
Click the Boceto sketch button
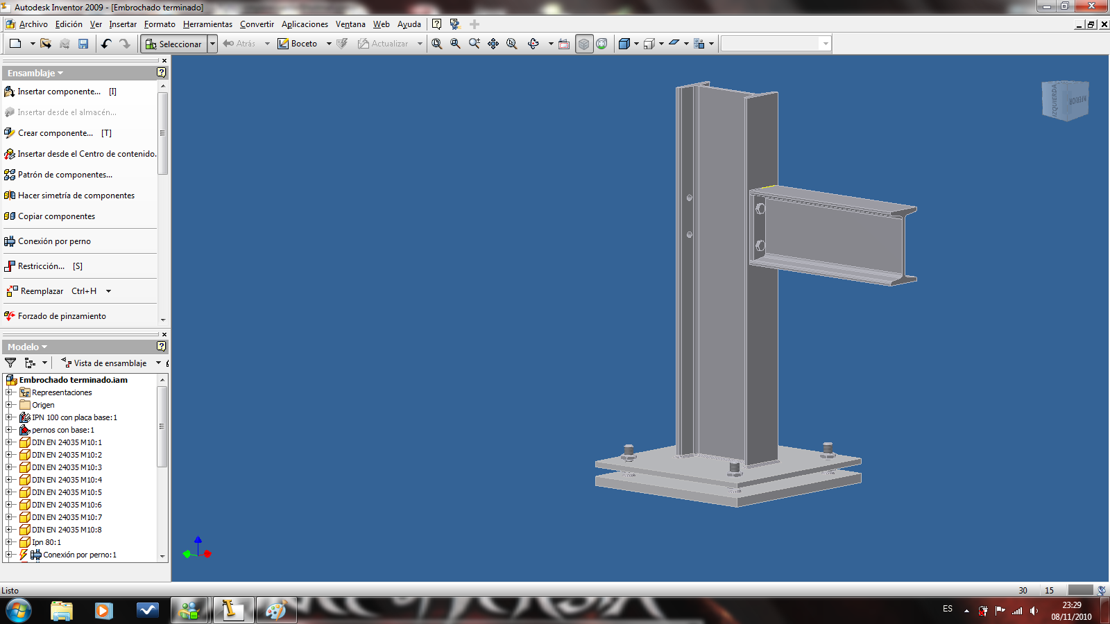(x=298, y=44)
